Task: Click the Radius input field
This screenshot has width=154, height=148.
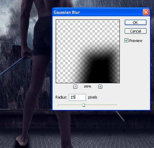Action: (77, 97)
